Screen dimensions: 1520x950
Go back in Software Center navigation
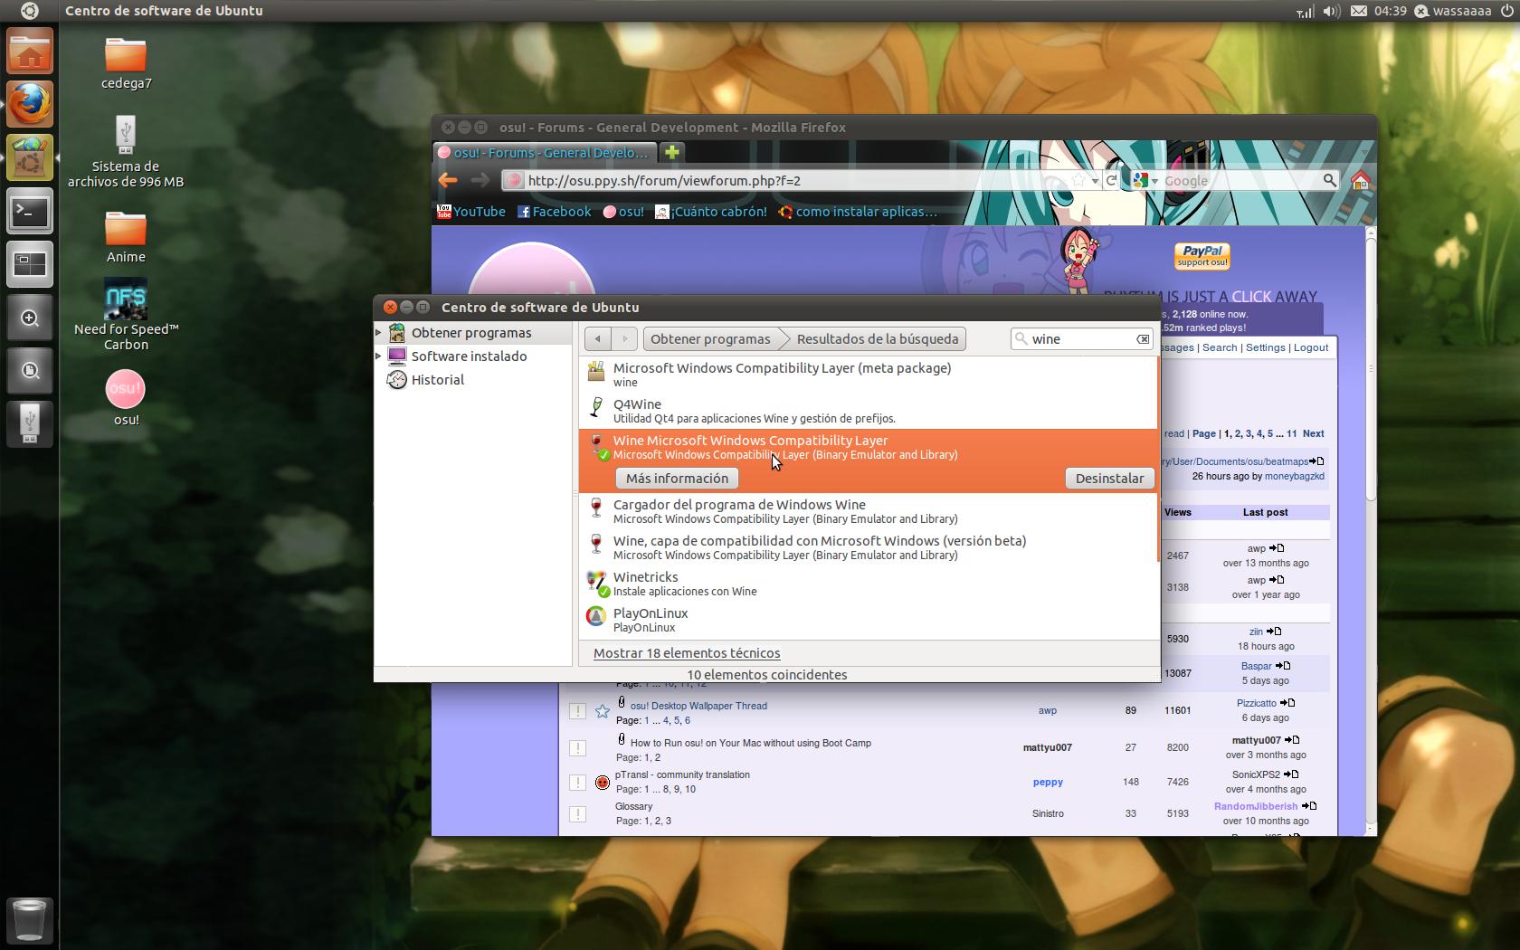click(598, 338)
